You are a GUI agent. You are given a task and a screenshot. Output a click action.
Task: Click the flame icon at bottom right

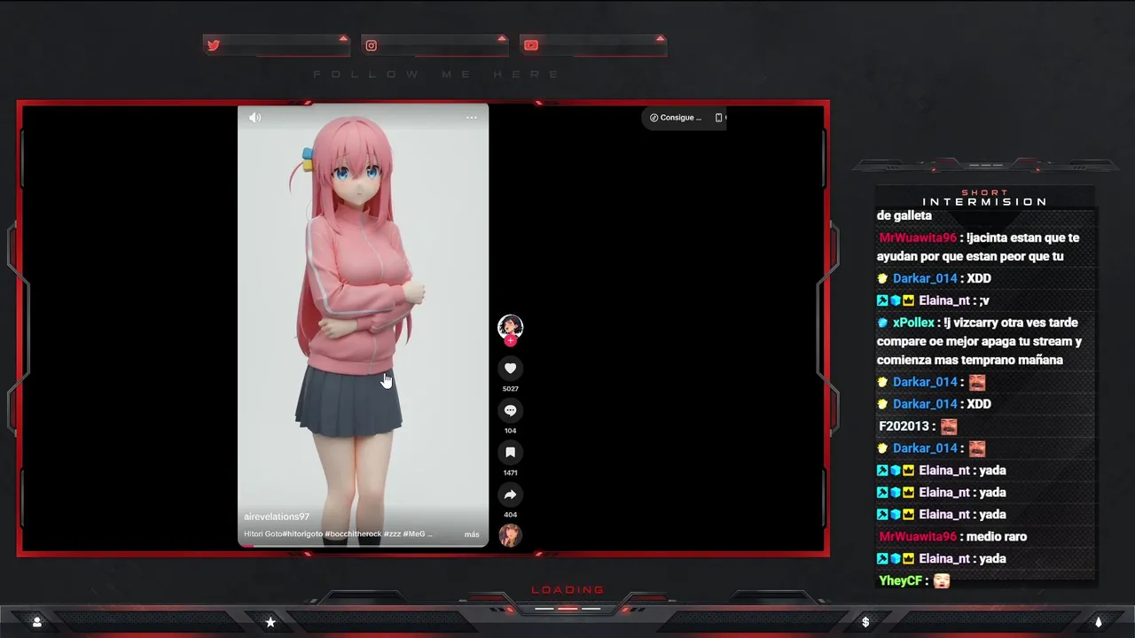coord(1098,622)
